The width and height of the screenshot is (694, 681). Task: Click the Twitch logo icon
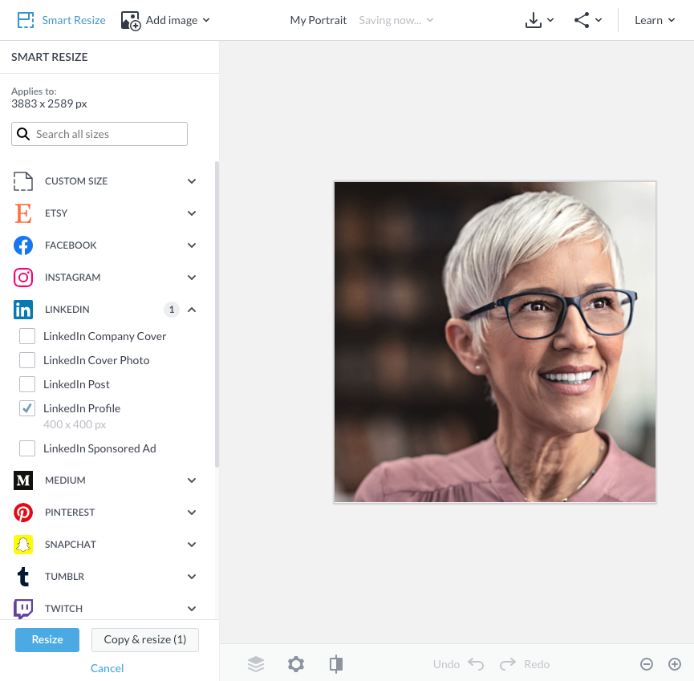23,609
